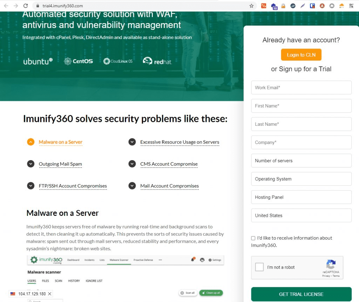Close the 104.17.129.180 IP overlay
Image resolution: width=359 pixels, height=302 pixels.
click(49, 294)
